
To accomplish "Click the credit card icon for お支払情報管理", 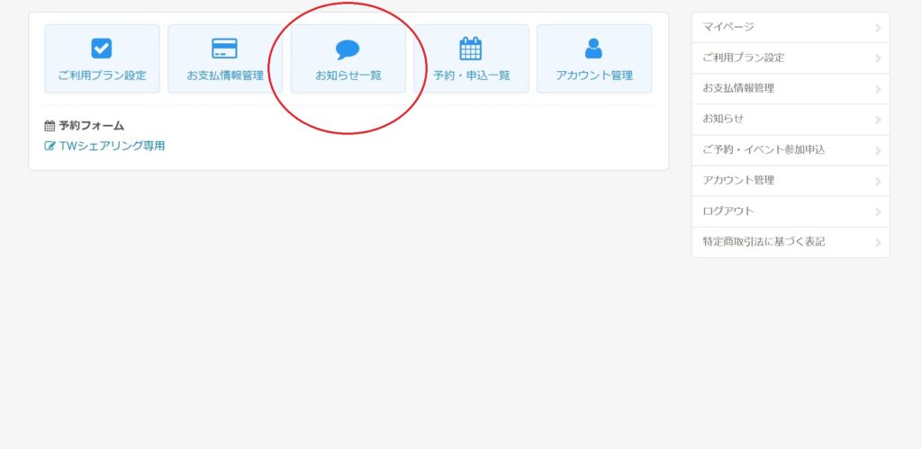I will click(224, 49).
